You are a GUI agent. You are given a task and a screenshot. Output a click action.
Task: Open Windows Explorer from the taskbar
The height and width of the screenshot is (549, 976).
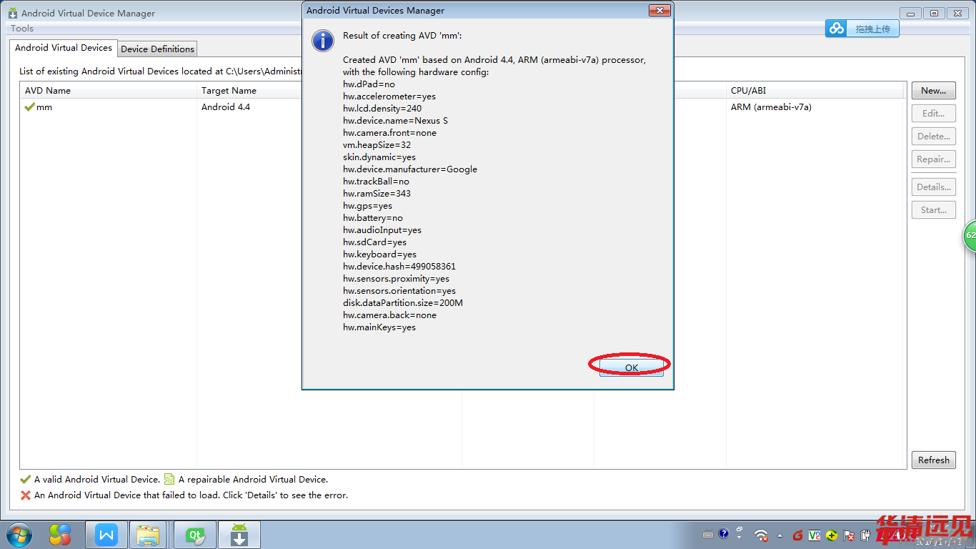pyautogui.click(x=149, y=535)
